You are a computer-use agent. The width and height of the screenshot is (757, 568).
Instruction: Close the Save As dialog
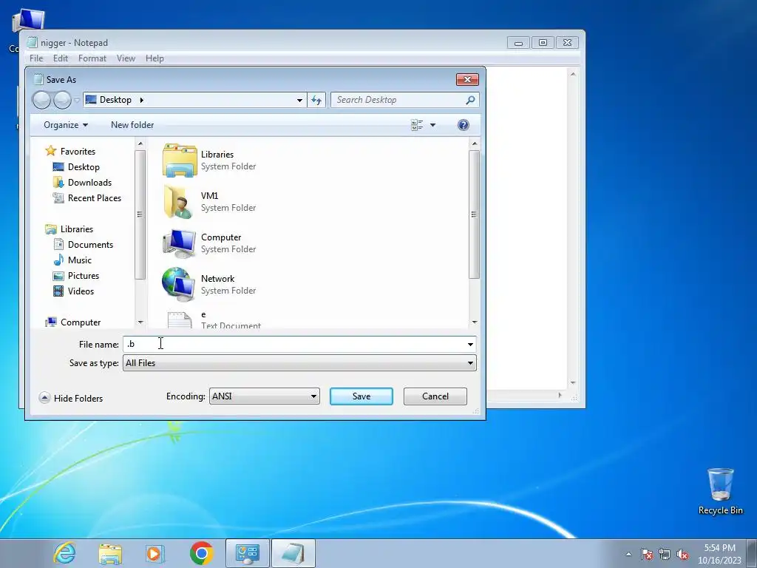[467, 80]
